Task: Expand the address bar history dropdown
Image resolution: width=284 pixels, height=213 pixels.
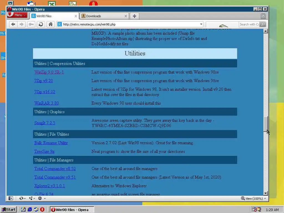Action: pyautogui.click(x=201, y=24)
